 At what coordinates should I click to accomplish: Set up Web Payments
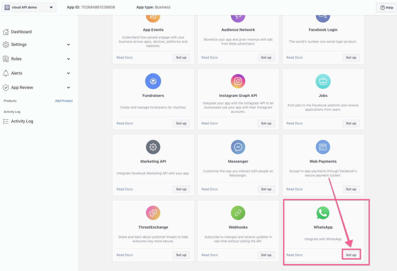pos(351,189)
